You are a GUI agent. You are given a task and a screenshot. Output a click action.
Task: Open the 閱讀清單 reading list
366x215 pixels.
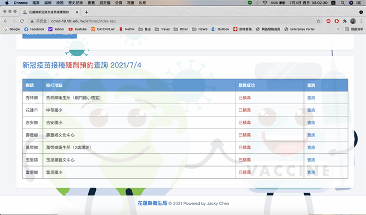(354, 29)
